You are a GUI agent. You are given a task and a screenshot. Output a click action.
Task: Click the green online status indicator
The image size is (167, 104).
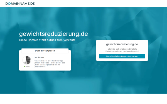pos(24,66)
